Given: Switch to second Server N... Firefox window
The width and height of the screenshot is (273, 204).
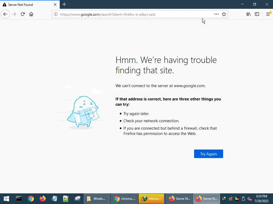Looking at the screenshot, I should (207, 199).
